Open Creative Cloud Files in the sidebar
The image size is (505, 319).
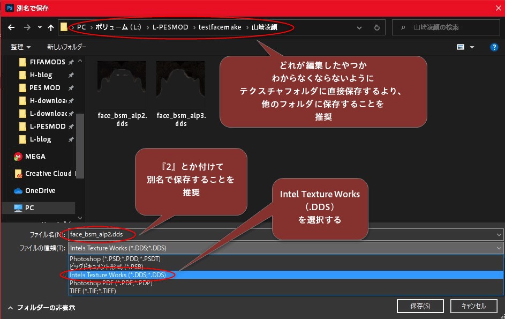(x=41, y=174)
